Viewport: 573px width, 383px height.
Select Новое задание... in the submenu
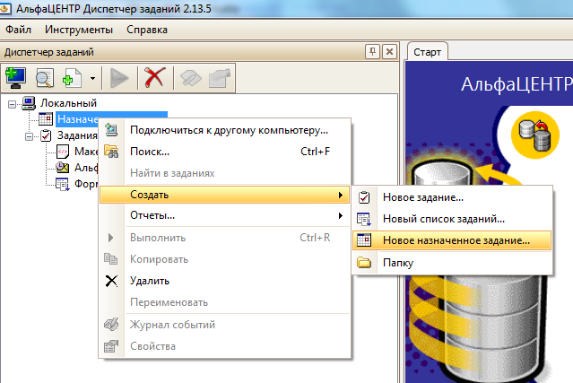[x=452, y=197]
